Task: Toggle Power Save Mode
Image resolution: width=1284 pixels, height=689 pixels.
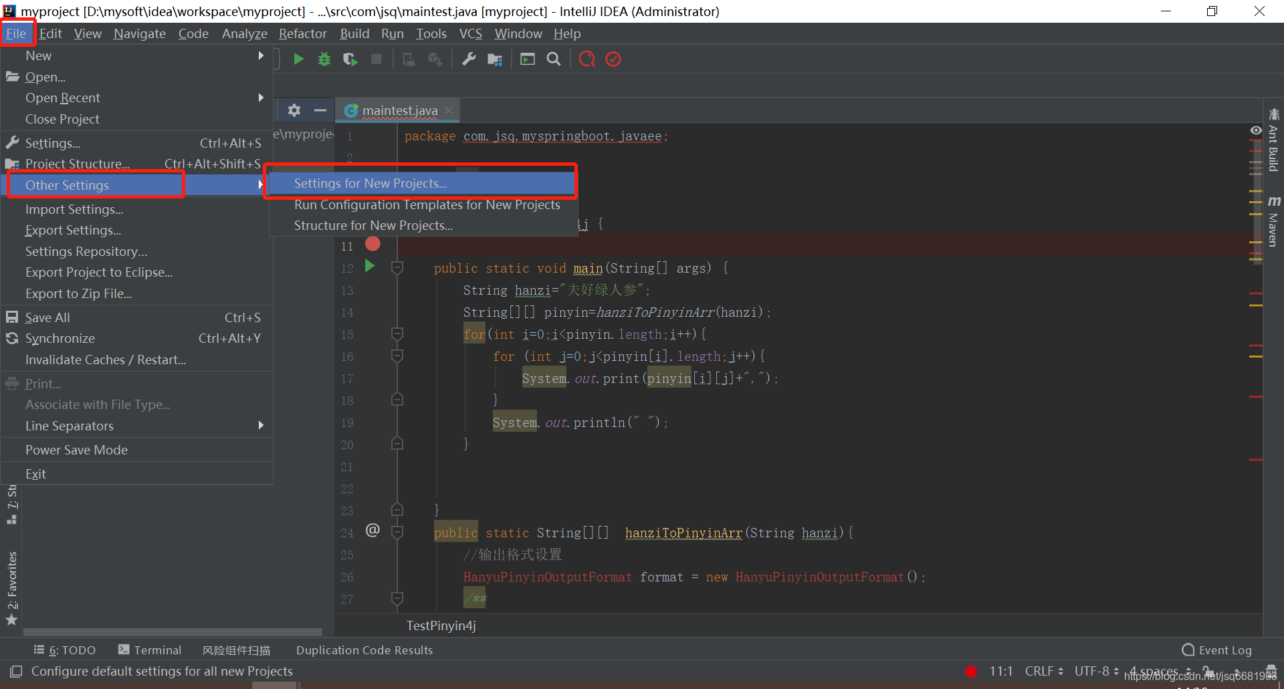Action: [137, 450]
